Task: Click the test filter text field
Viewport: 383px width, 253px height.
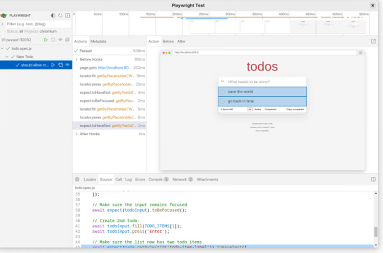Action: point(39,24)
